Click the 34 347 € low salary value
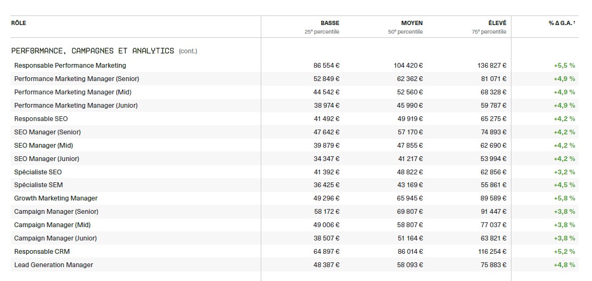Screen dimensions: 592x281 (326, 159)
